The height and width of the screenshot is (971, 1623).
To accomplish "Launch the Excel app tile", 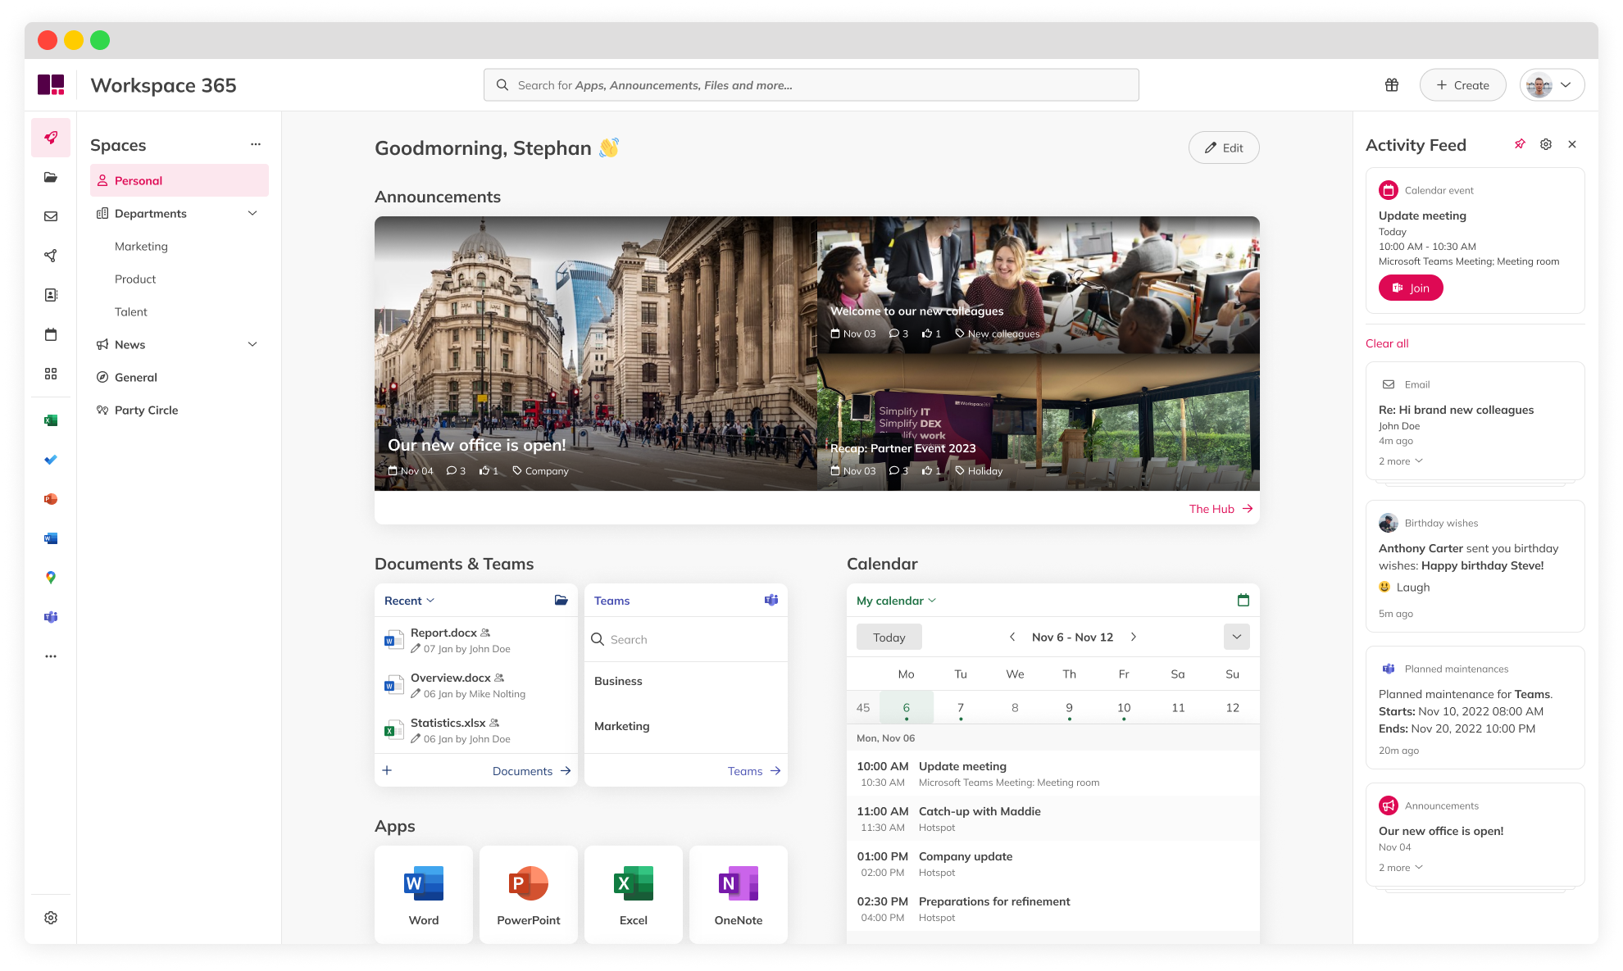I will (x=634, y=895).
